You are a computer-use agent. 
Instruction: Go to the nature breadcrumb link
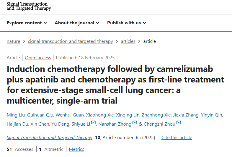(13, 41)
